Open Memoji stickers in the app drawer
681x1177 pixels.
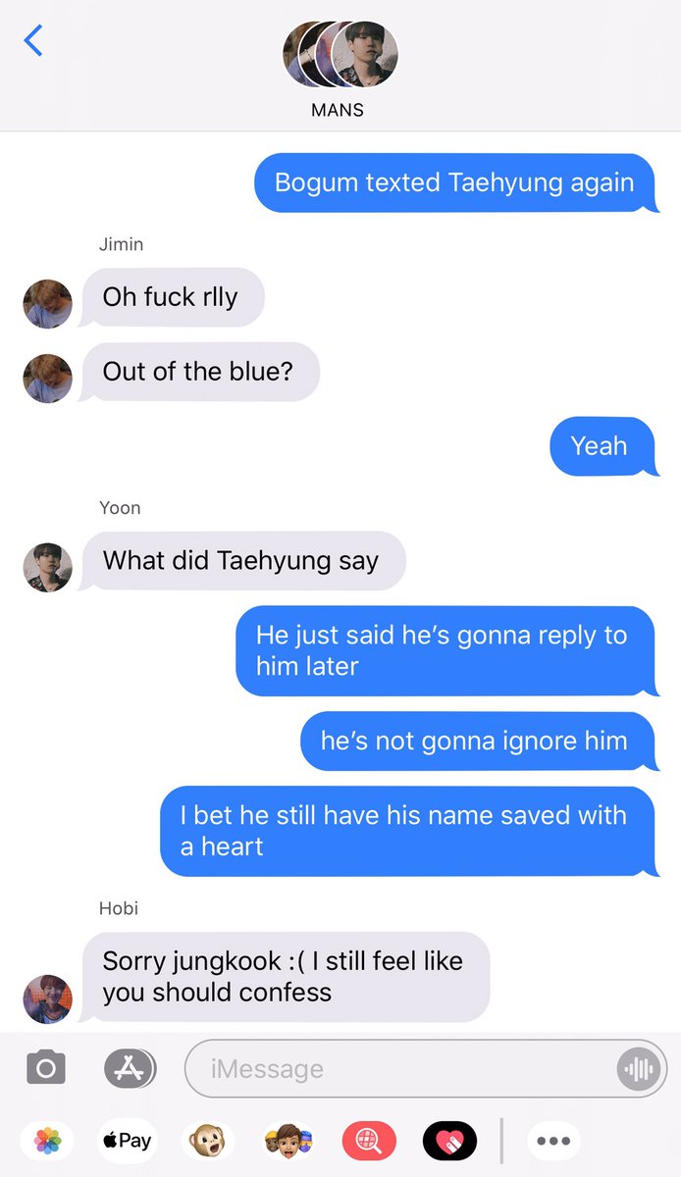(288, 1141)
